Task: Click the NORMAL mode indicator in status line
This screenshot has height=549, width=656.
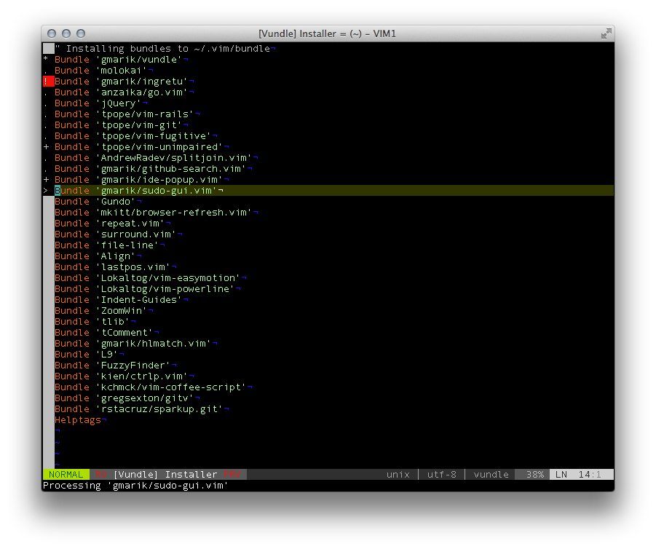Action: click(66, 475)
